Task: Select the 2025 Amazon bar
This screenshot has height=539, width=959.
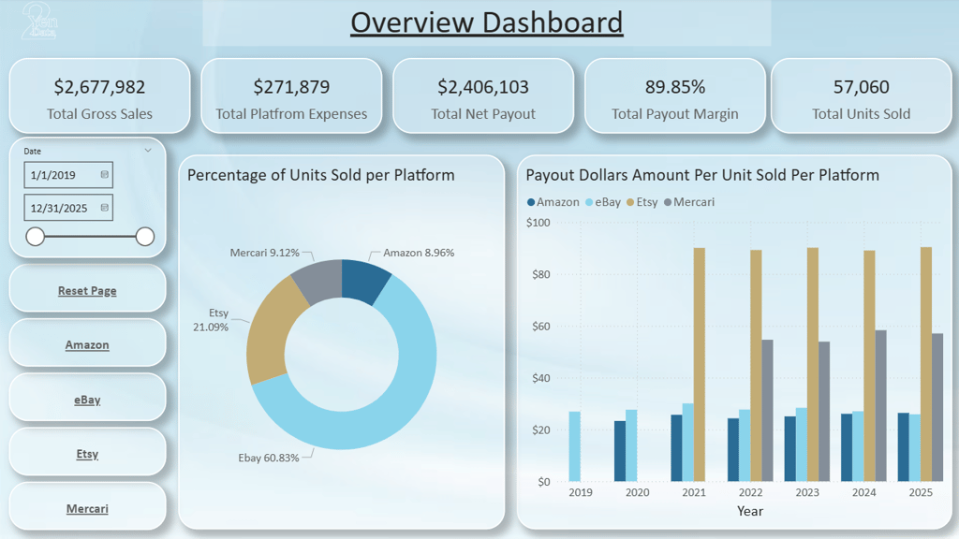Action: point(904,447)
